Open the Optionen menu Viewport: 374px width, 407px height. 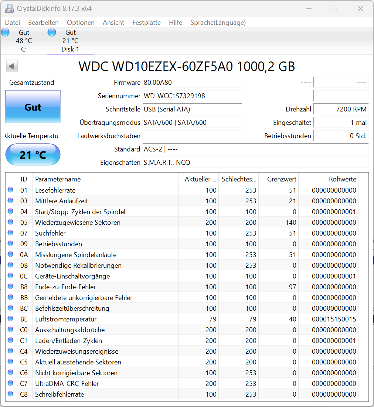pyautogui.click(x=81, y=23)
